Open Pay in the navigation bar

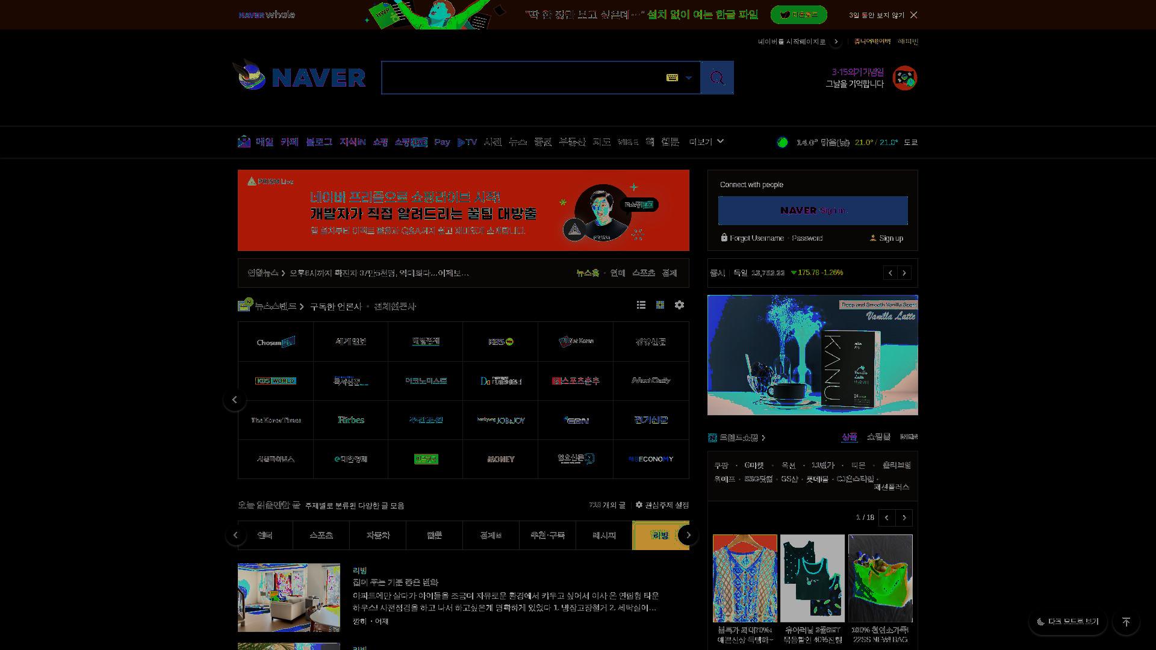[x=442, y=142]
